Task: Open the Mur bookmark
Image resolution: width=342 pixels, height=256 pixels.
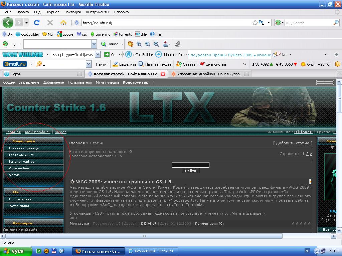Action: pos(48,34)
